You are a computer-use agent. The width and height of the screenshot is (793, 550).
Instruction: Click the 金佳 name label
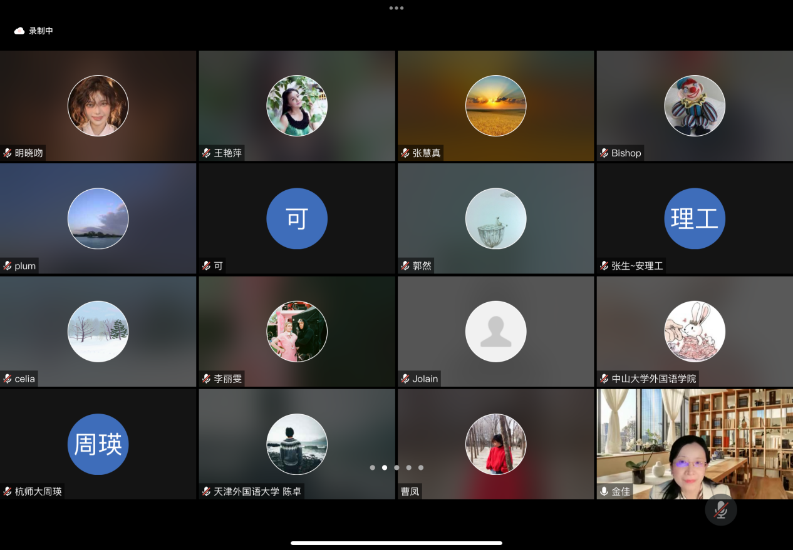(621, 491)
